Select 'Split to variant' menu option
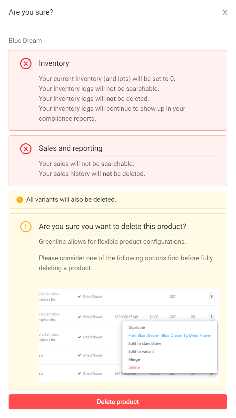 tap(141, 351)
